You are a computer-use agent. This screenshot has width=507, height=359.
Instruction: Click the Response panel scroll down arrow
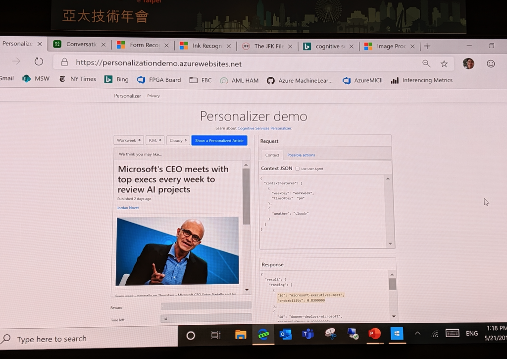coord(394,316)
